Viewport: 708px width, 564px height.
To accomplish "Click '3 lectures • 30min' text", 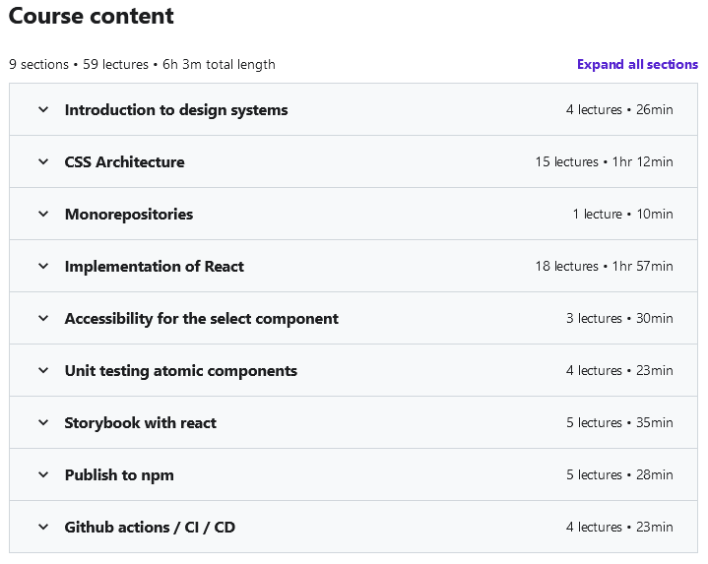I will pos(619,319).
